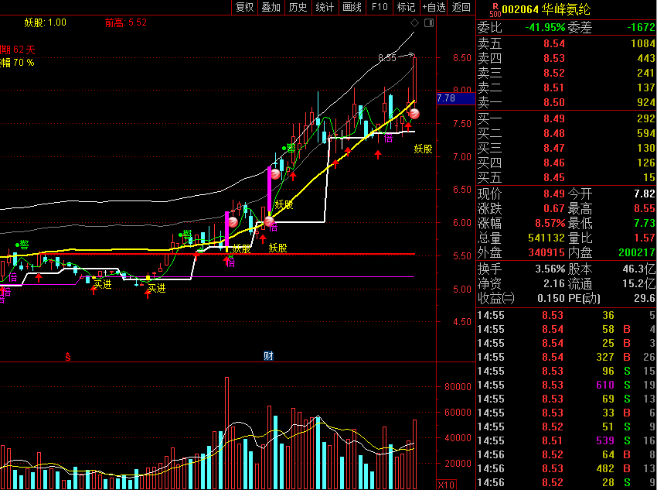Select the 买三 8.47 bid row
The image size is (657, 490).
[567, 148]
